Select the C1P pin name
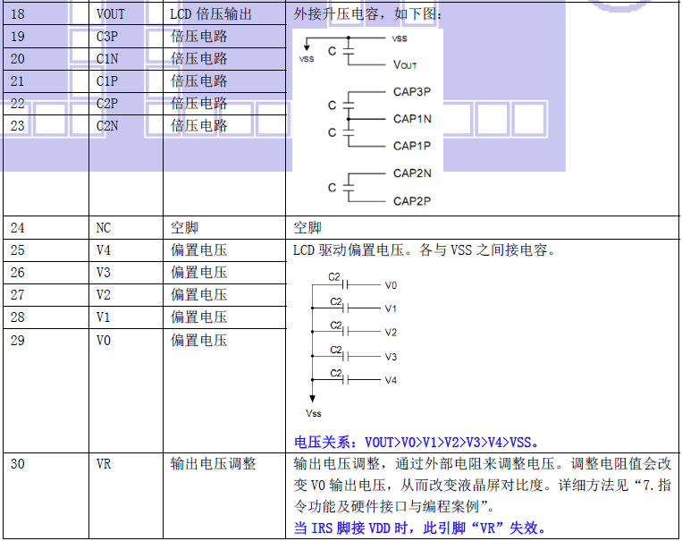This screenshot has width=682, height=541. tap(107, 81)
